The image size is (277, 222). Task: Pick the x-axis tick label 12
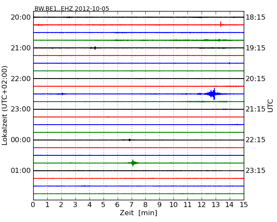click(x=202, y=204)
